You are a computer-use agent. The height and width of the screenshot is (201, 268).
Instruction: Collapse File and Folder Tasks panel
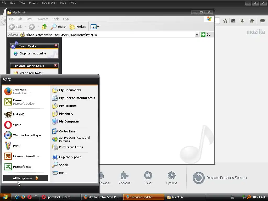pos(56,65)
